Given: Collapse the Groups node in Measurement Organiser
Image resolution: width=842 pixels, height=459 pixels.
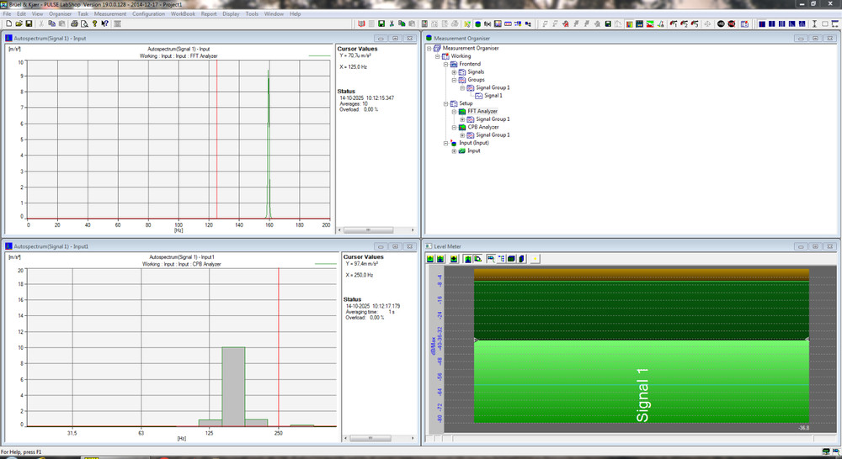Looking at the screenshot, I should (454, 80).
